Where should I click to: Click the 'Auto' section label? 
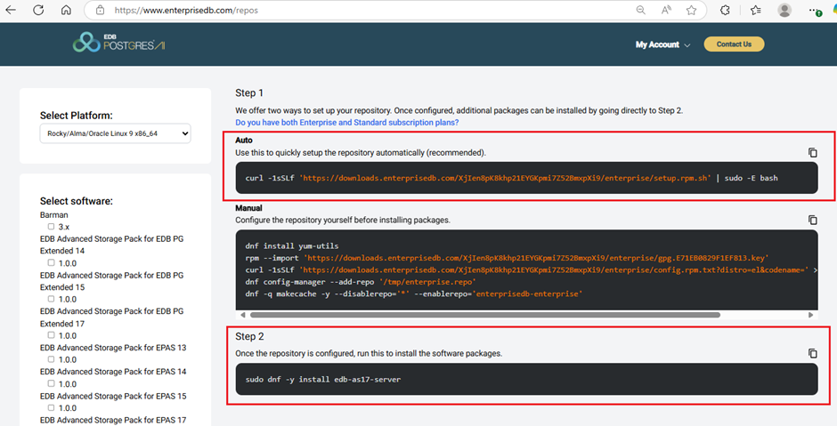click(244, 141)
